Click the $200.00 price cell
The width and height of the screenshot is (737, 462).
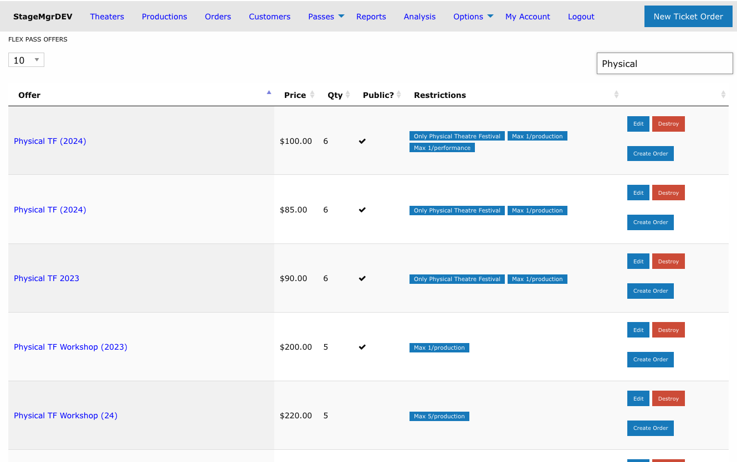296,347
